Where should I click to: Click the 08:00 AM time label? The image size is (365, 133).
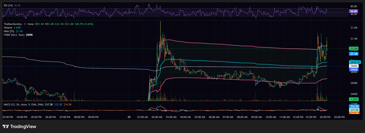coord(243,117)
